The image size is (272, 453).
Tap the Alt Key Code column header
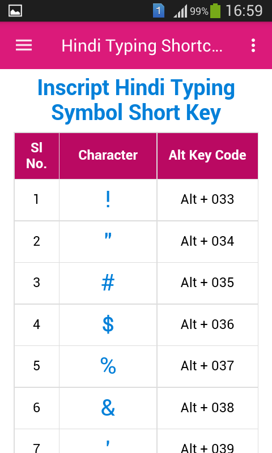pyautogui.click(x=207, y=155)
